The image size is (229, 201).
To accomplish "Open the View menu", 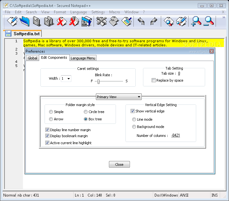I will [45, 12].
